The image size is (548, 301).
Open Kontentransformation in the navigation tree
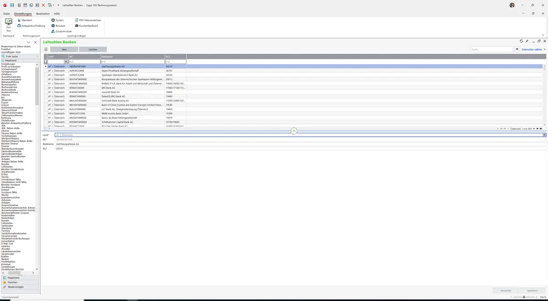coord(12,108)
